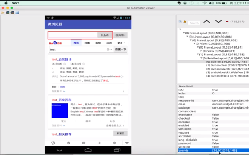249x155 pixels.
Task: Click the tests plural link
Action: pyautogui.click(x=63, y=87)
